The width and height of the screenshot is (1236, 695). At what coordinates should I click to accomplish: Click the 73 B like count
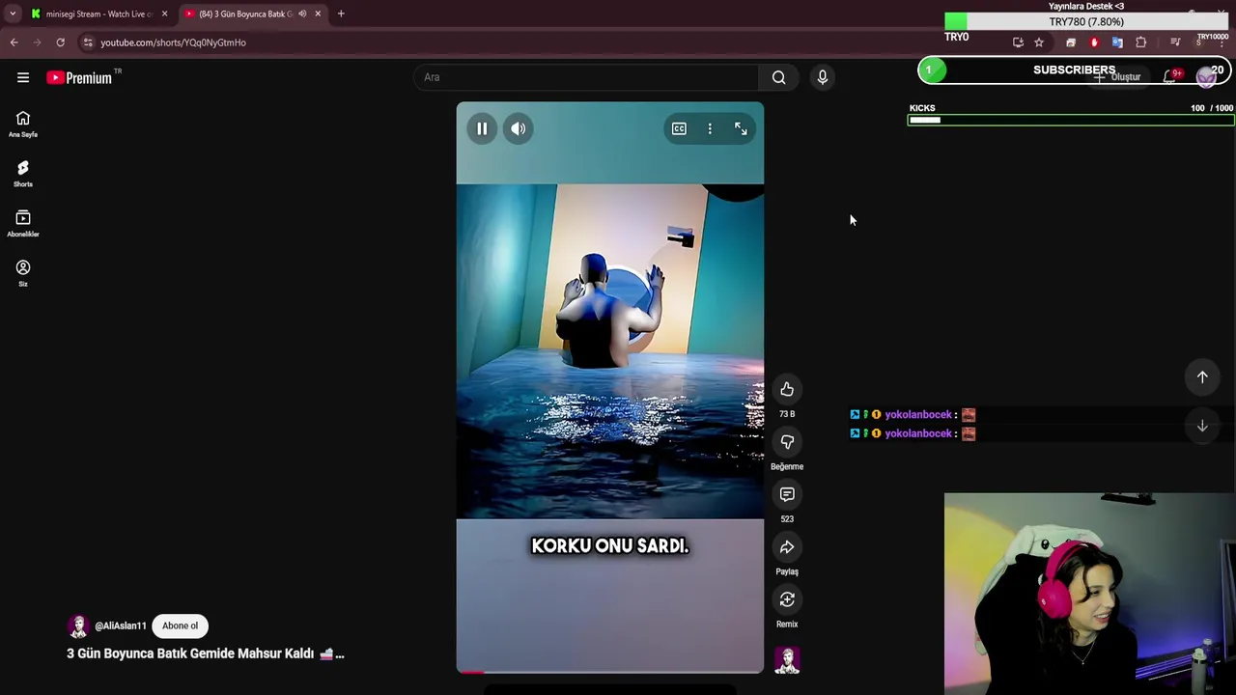coord(787,414)
